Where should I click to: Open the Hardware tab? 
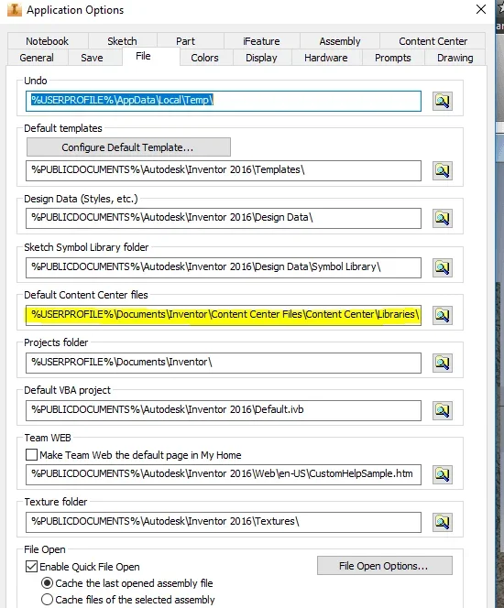326,58
